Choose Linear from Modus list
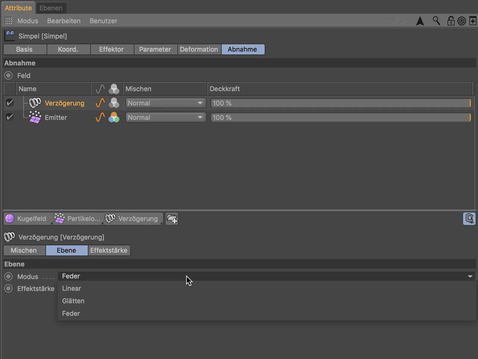This screenshot has width=478, height=359. 266,288
